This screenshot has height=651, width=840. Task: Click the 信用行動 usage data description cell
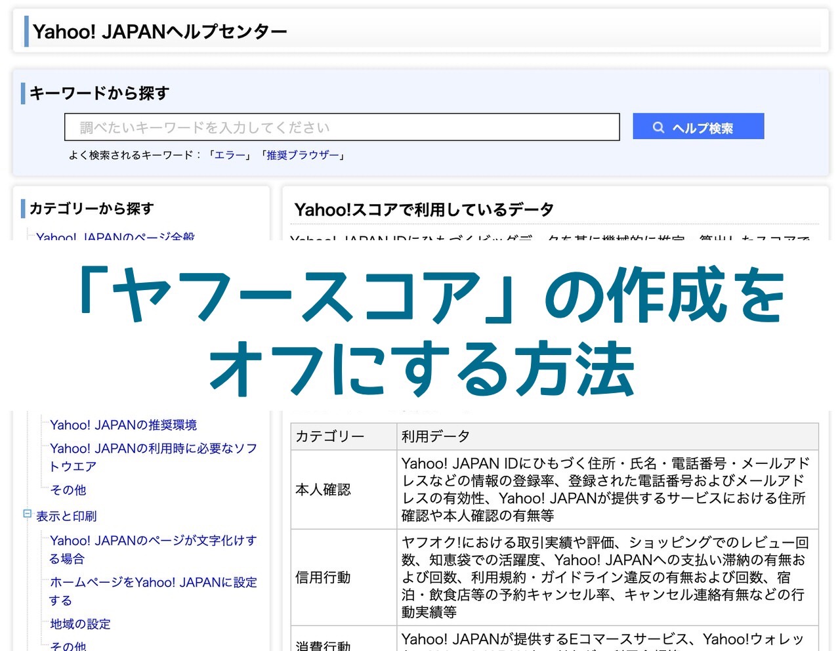point(608,577)
